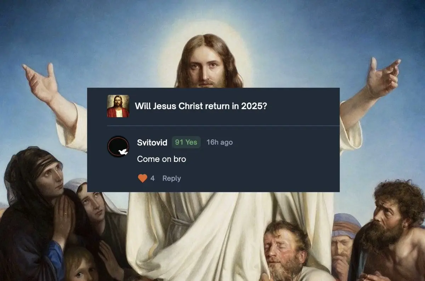Like the comment with the orange heart

[142, 178]
